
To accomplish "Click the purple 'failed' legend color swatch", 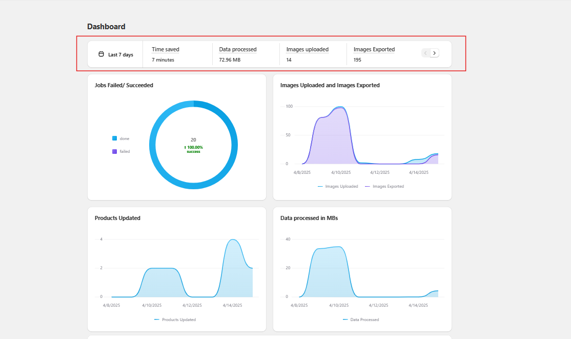I will [115, 151].
